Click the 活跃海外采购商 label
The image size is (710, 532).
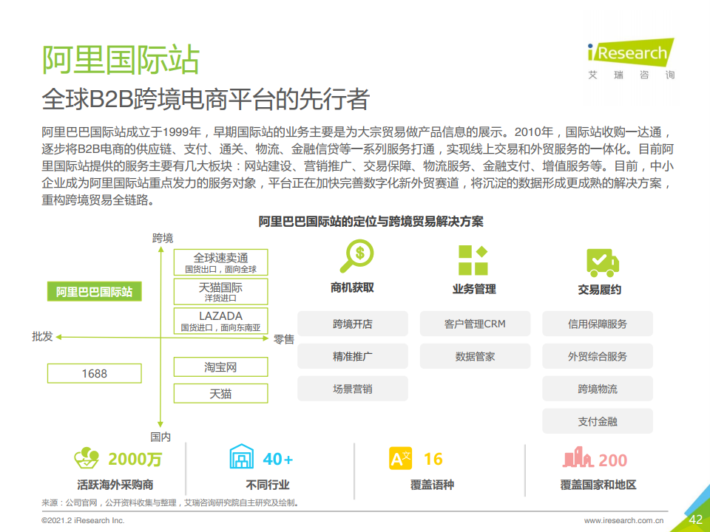[x=115, y=485]
